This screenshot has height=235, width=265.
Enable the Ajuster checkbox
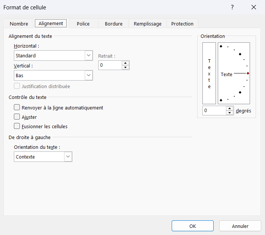coord(17,117)
